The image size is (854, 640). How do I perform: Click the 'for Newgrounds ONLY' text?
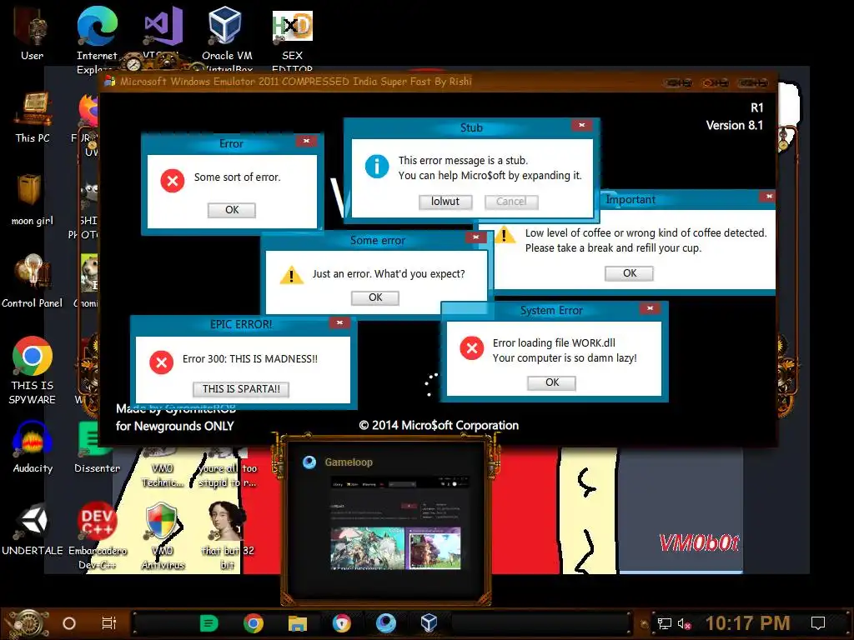(175, 426)
